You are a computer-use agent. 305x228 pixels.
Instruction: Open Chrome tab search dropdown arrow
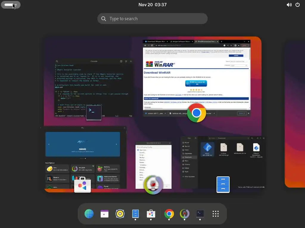point(244,42)
